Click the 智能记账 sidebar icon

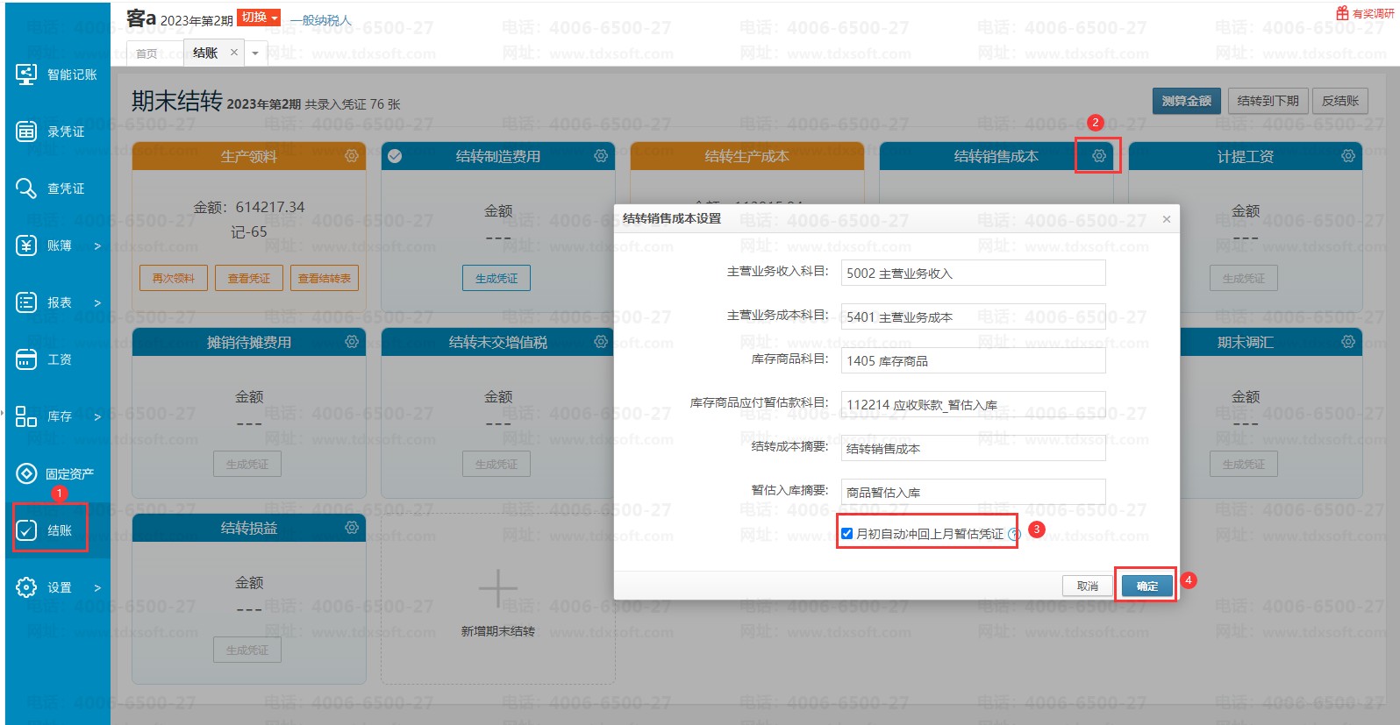click(x=26, y=75)
